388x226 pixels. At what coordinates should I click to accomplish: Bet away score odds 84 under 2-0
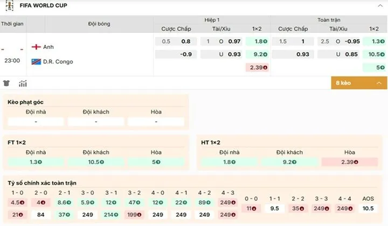tap(41, 215)
